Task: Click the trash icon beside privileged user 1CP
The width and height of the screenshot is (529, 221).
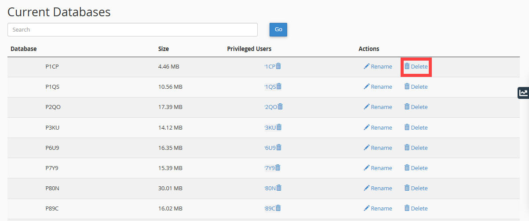Action: (x=278, y=66)
